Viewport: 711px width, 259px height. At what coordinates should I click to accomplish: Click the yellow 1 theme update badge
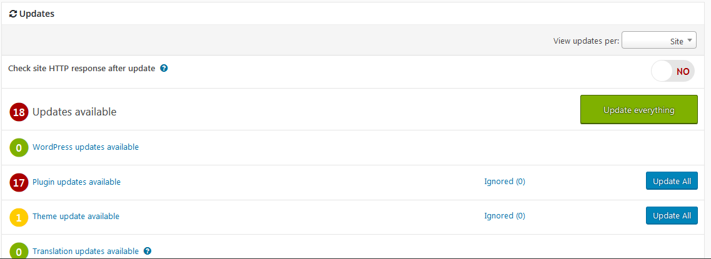coord(19,217)
